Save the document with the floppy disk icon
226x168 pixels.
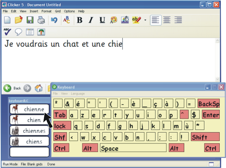click(x=30, y=20)
